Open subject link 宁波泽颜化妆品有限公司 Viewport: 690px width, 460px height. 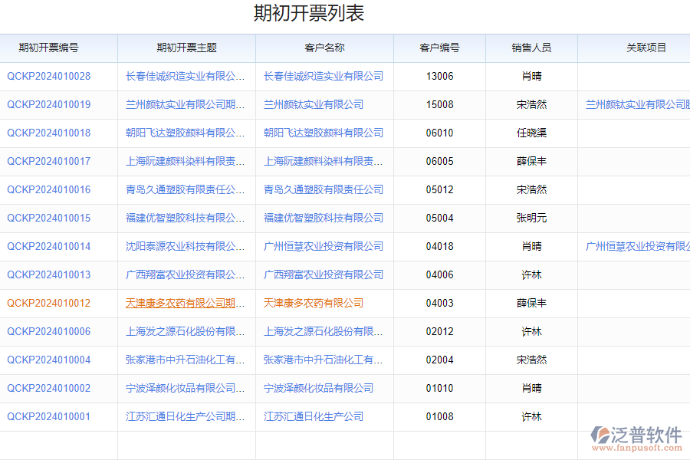tap(188, 388)
